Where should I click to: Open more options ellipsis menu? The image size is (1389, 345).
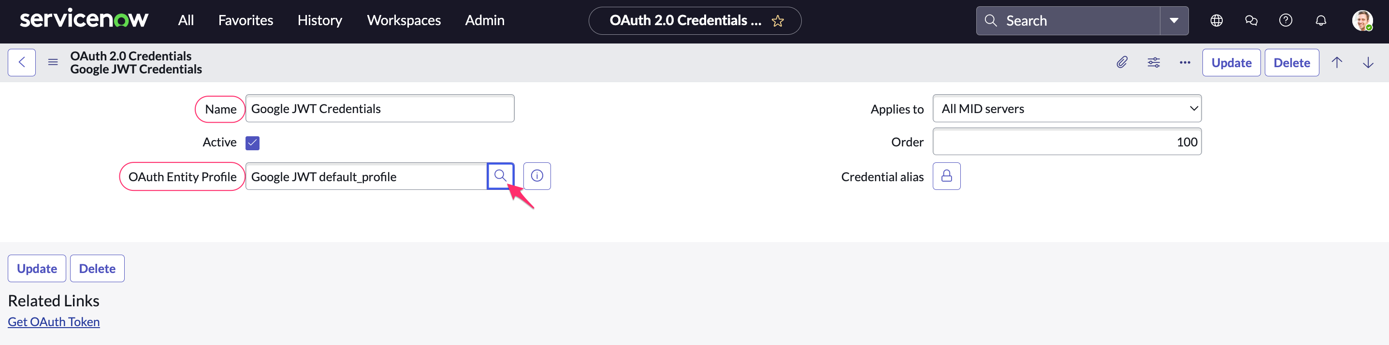tap(1185, 62)
